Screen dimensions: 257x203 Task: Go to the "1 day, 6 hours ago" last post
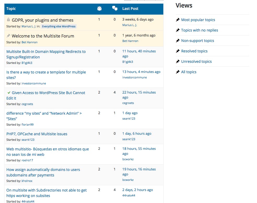coord(137,133)
